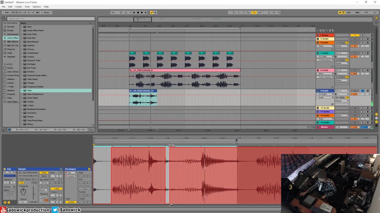380x213 pixels.
Task: Open the File menu
Action: (4, 7)
